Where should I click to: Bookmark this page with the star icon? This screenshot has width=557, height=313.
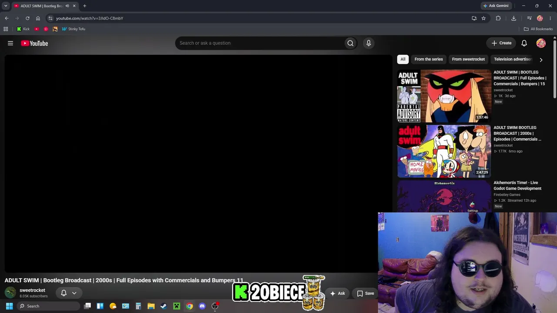click(483, 18)
